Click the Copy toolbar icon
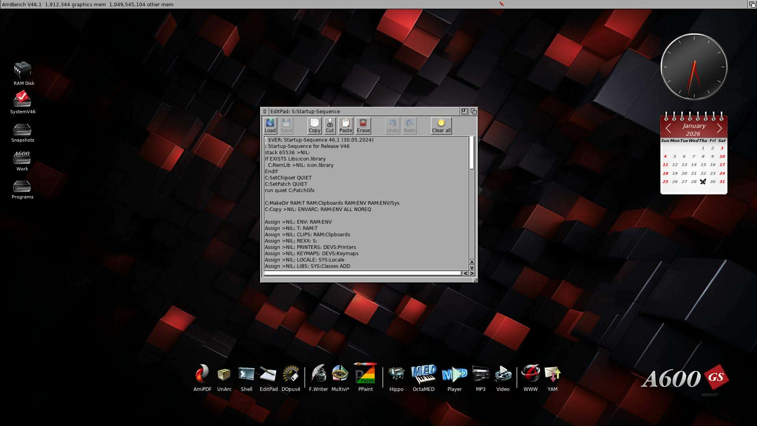The image size is (757, 426). click(314, 125)
